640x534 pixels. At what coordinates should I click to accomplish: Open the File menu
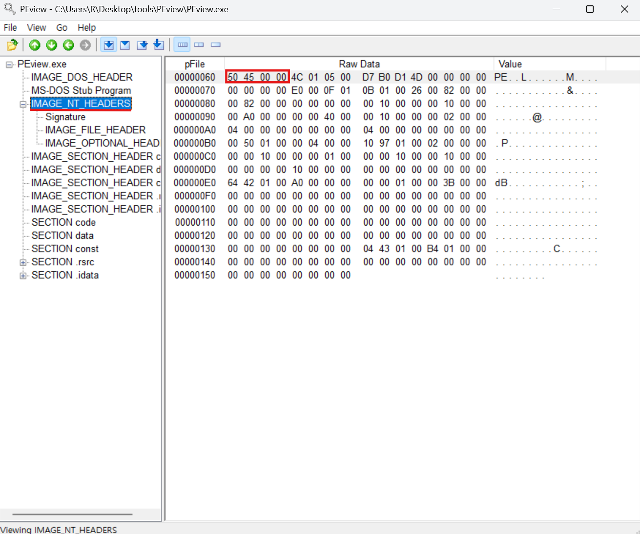10,27
